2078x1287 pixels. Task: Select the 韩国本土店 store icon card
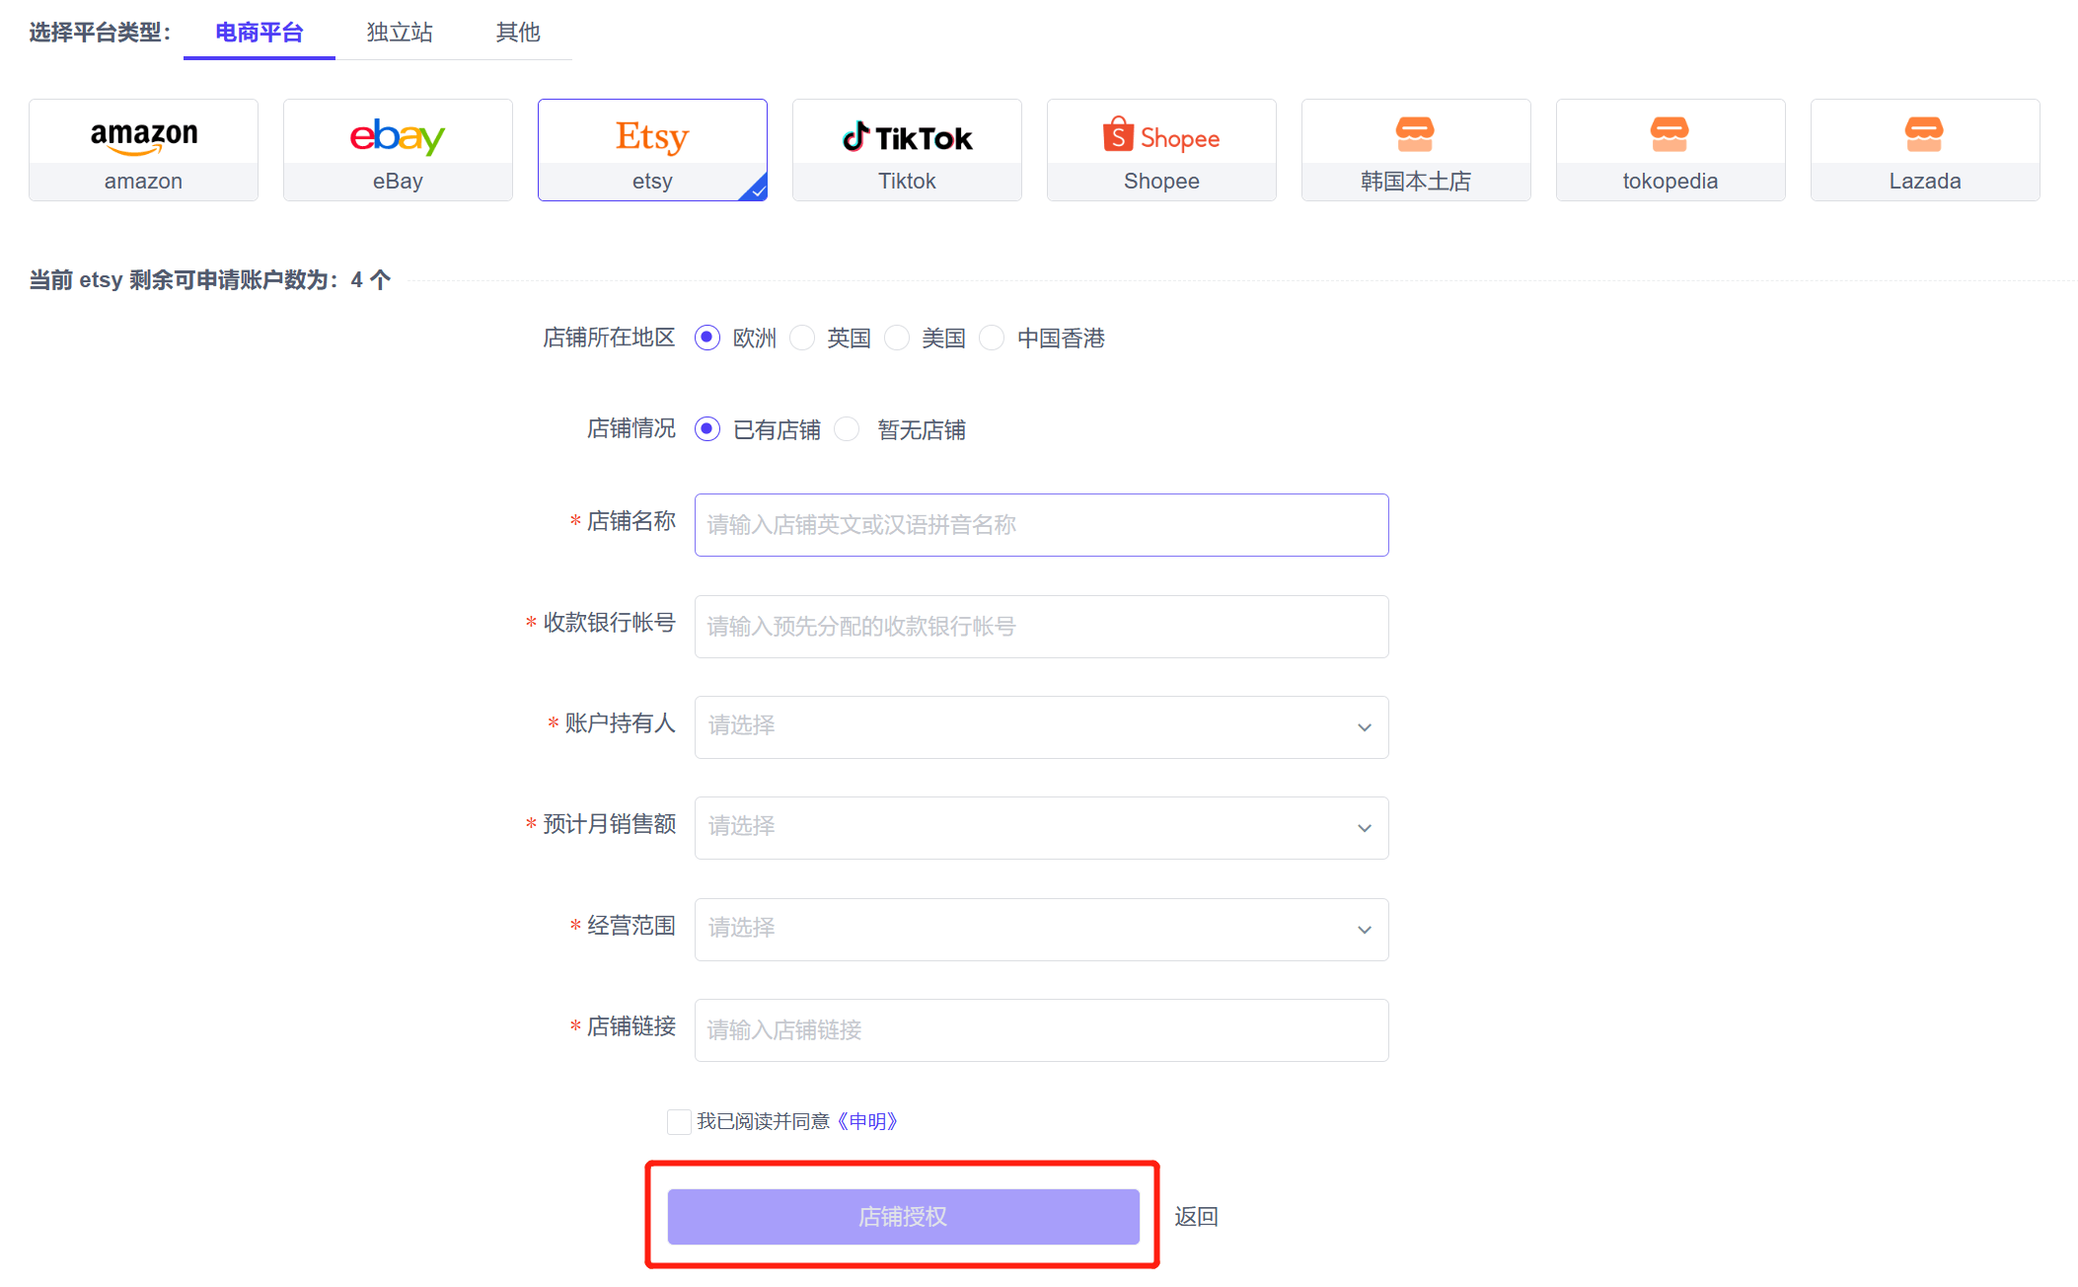click(x=1416, y=149)
